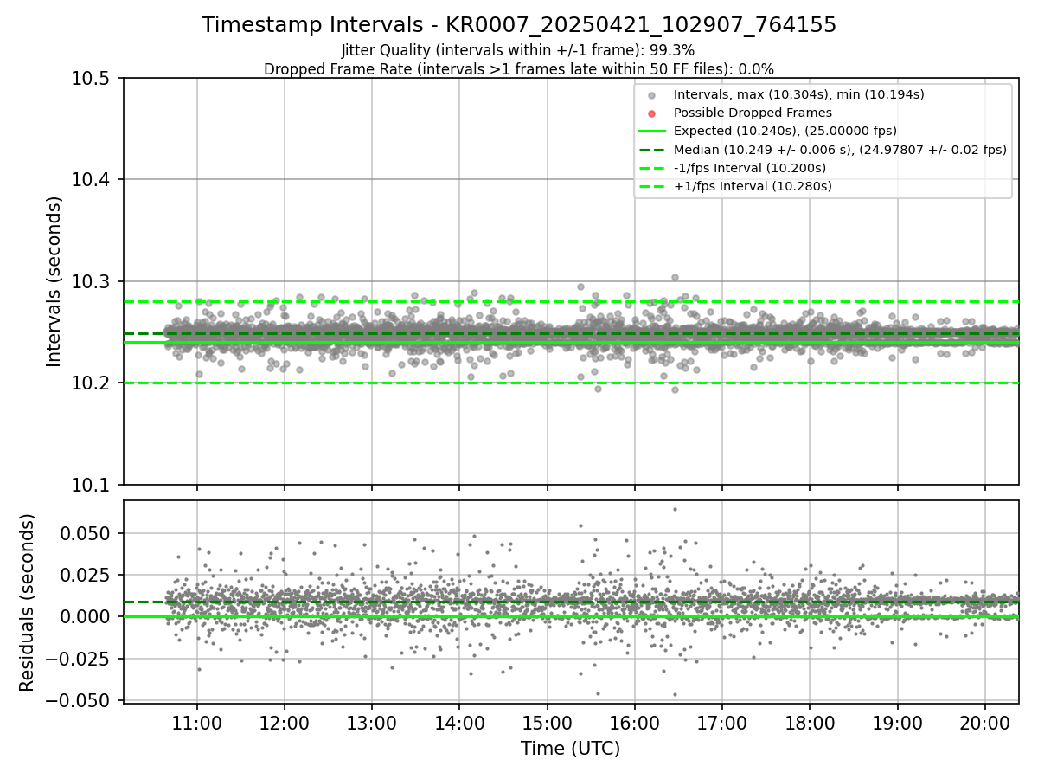Click the 17:00 time tick label
The height and width of the screenshot is (779, 1038).
pyautogui.click(x=721, y=722)
